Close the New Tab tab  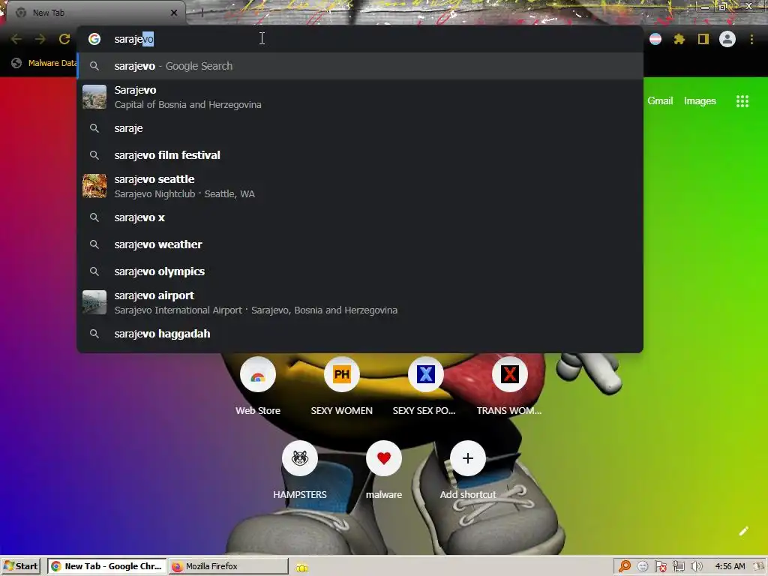point(174,13)
